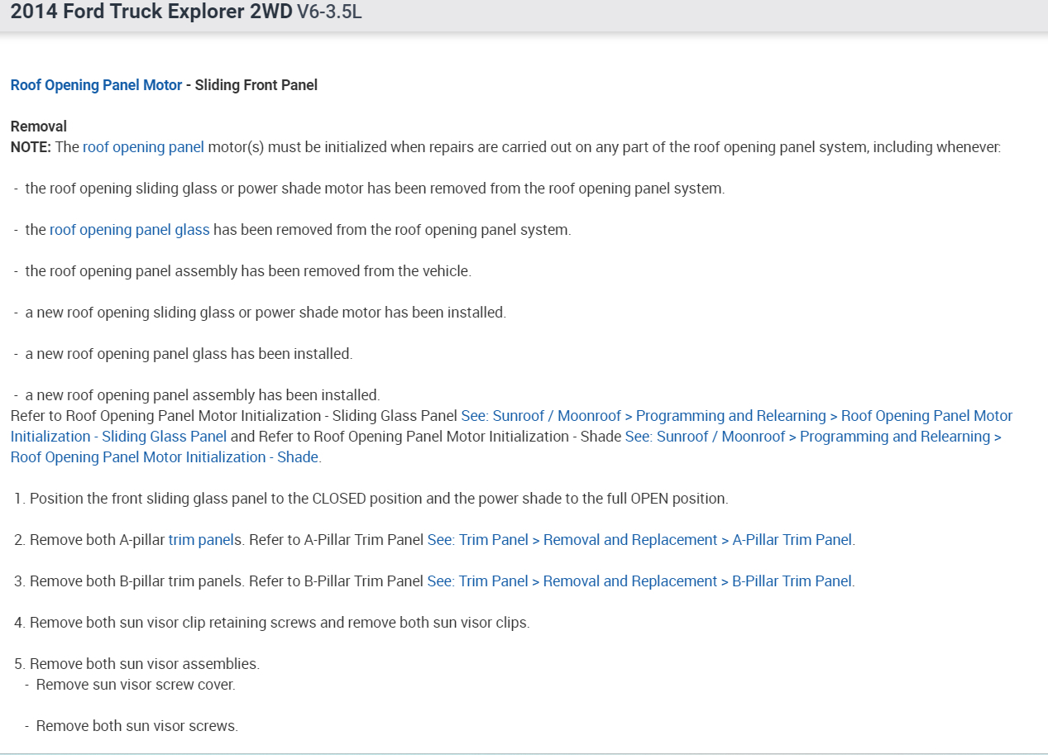Click the bullet 'a new roof opening panel glass has been installed'
1048x755 pixels.
click(189, 354)
